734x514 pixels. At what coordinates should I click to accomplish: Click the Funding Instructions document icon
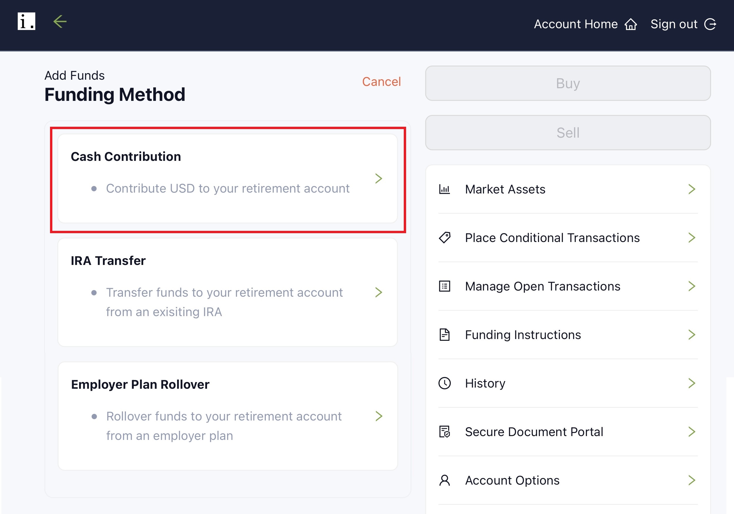click(445, 335)
